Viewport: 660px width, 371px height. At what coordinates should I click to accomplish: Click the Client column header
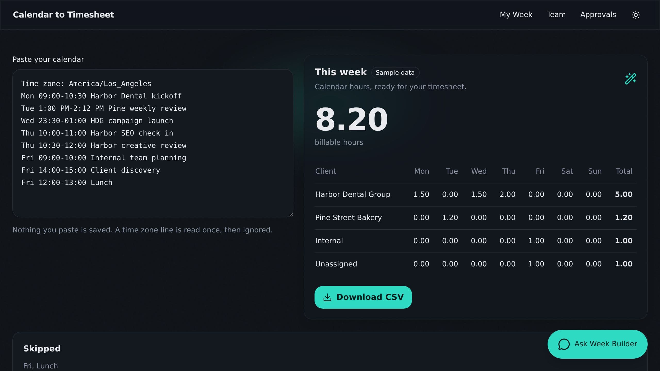326,171
